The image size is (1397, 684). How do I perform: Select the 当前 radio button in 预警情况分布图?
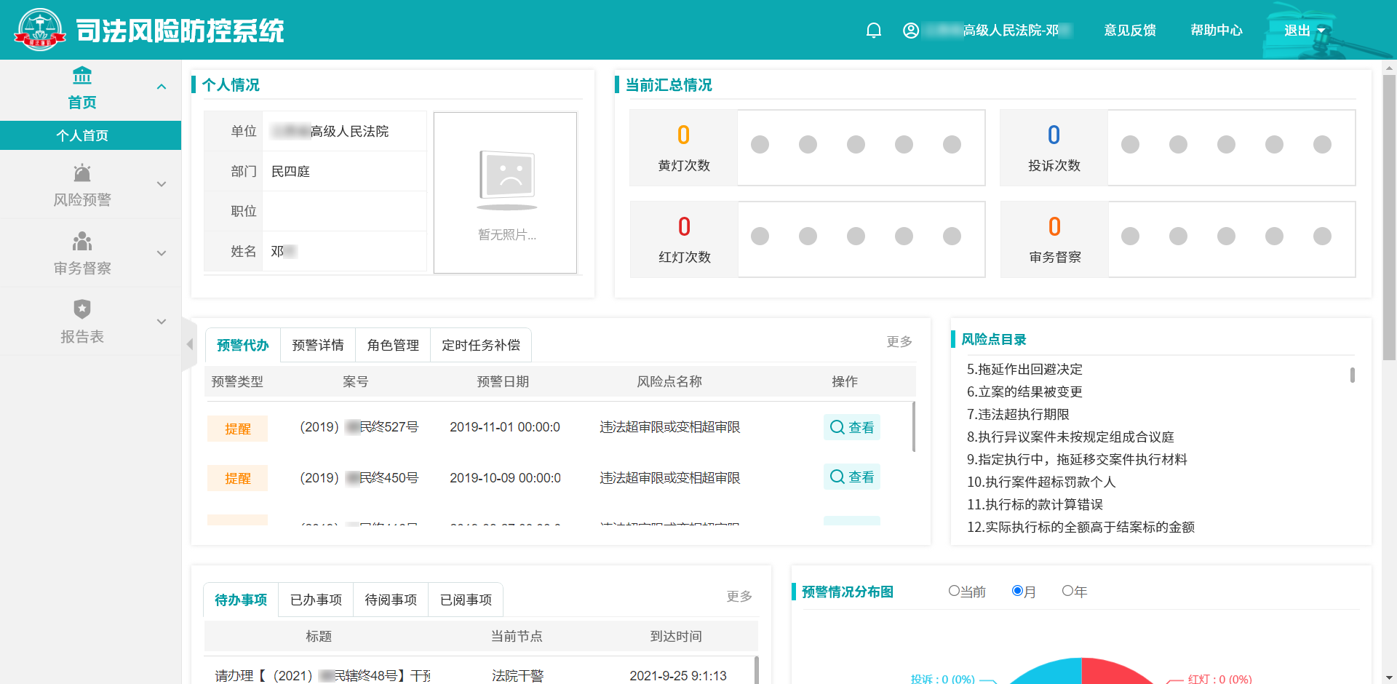952,591
